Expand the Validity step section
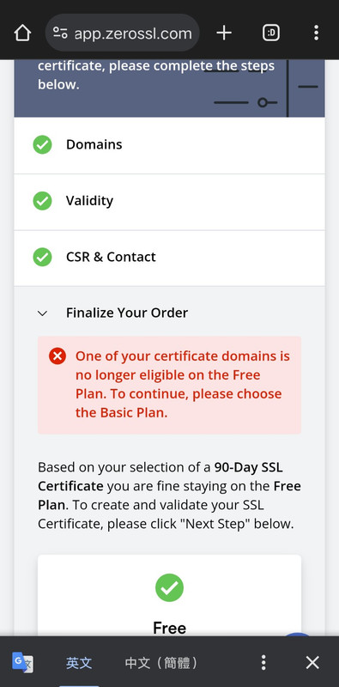 170,202
